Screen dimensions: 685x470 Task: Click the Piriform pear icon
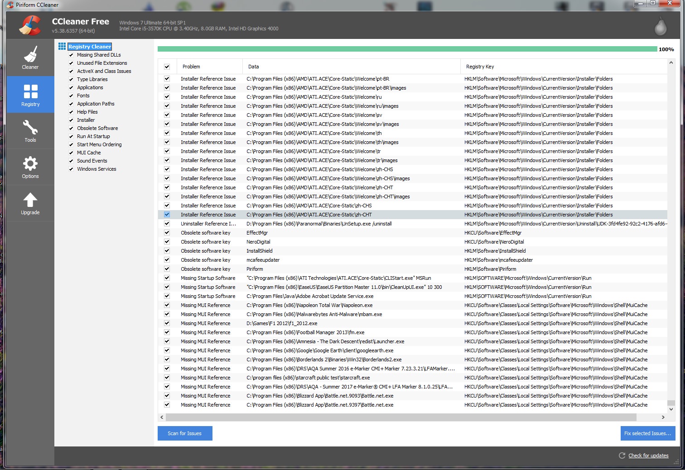coord(661,26)
